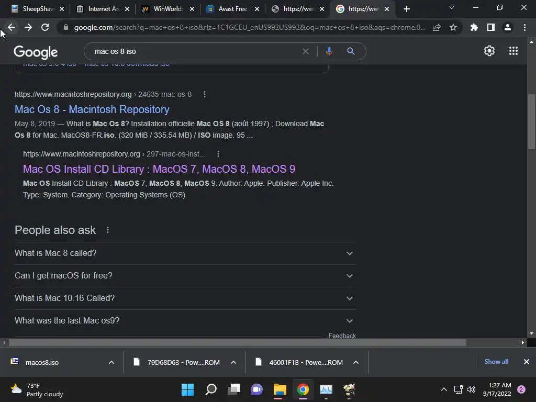Click the vertical scrollbar thumb
This screenshot has width=536, height=402.
[x=532, y=121]
